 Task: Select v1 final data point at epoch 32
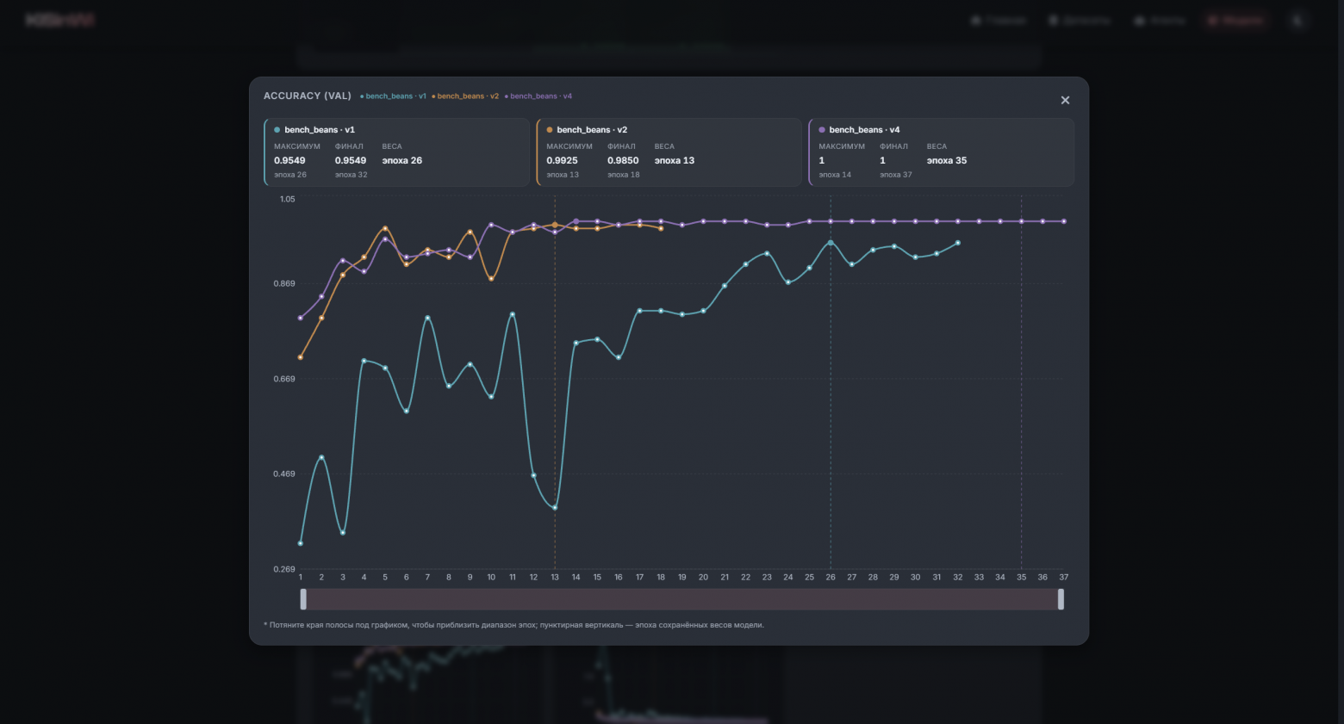coord(958,243)
